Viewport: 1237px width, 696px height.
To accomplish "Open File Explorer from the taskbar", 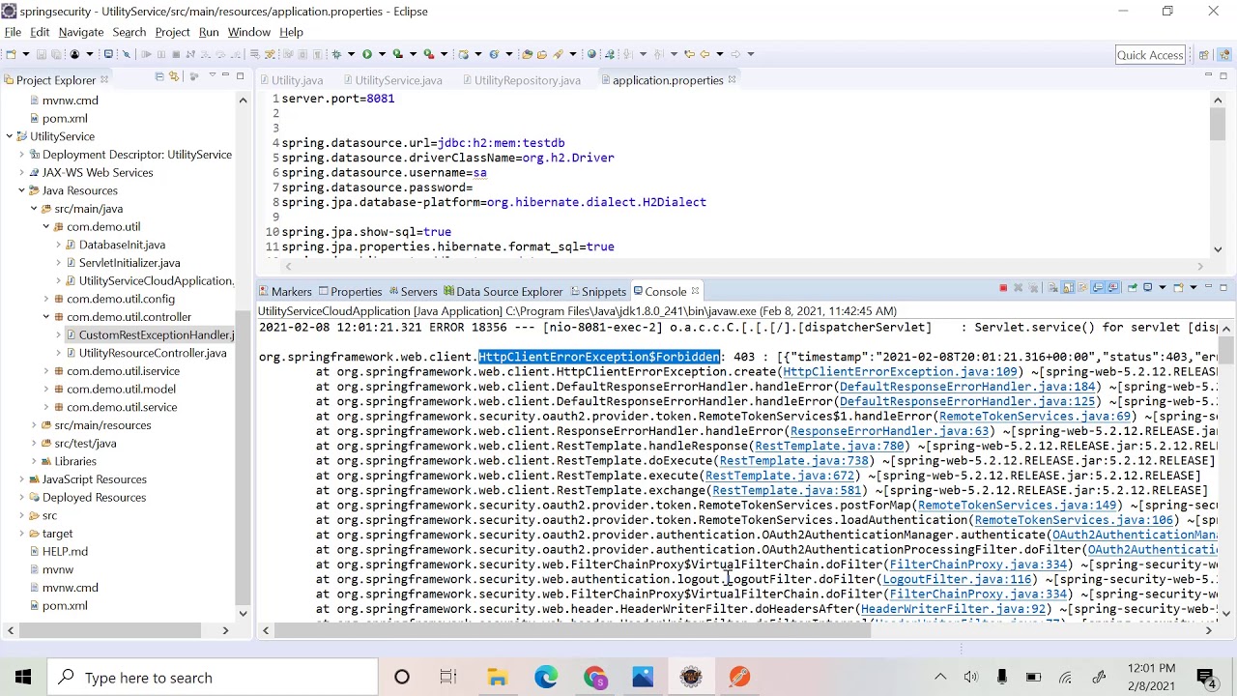I will pos(498,678).
